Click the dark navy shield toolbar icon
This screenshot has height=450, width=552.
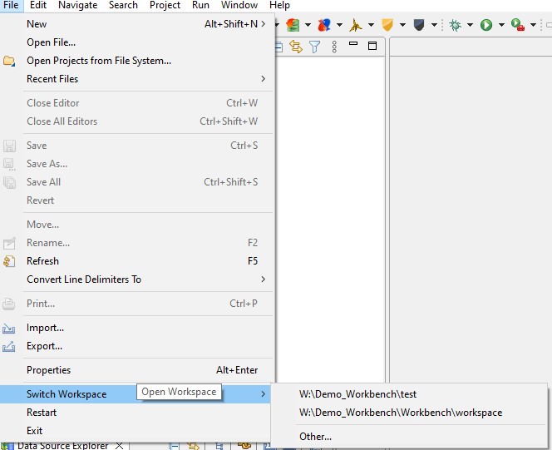pos(419,25)
